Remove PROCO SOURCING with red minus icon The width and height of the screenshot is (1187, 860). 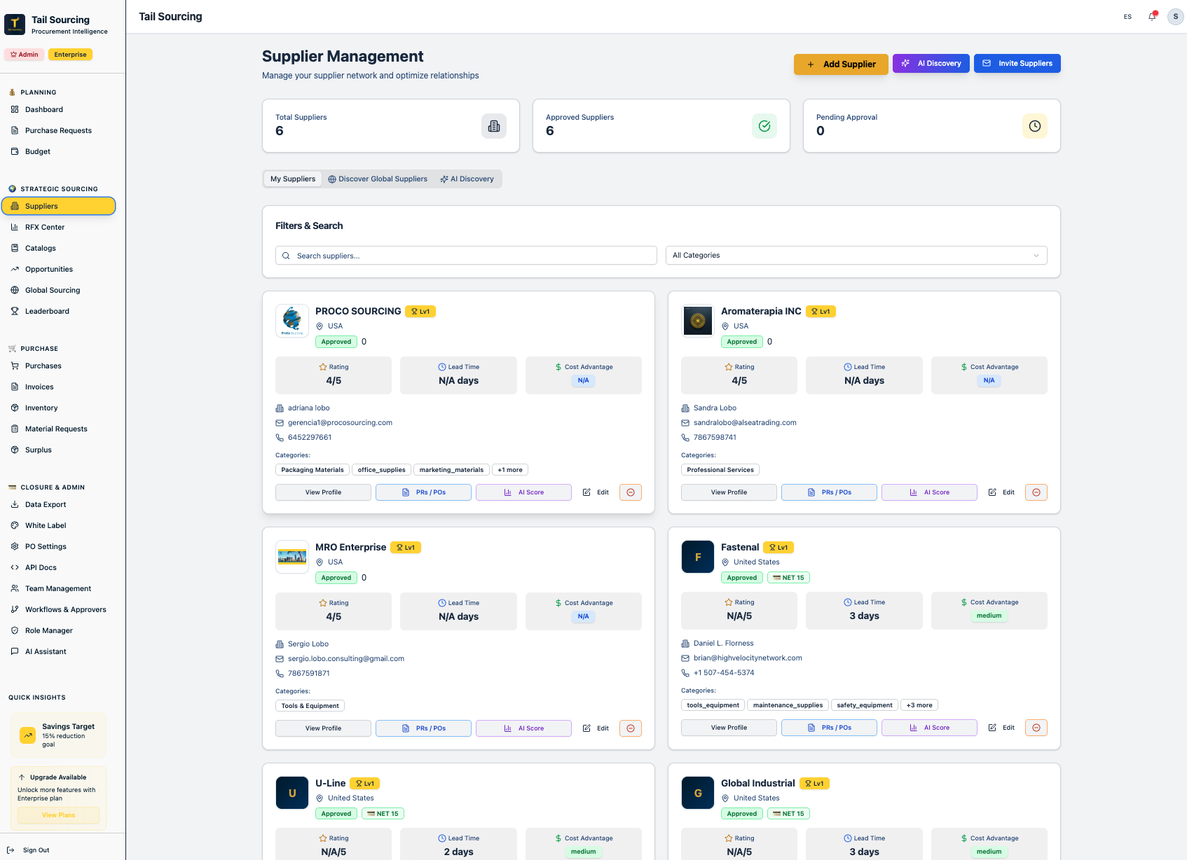pos(631,492)
